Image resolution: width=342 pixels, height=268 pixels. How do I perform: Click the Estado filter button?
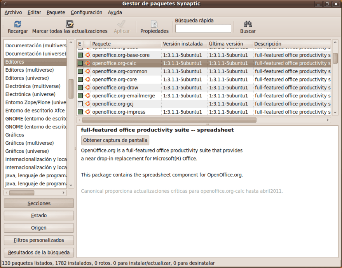tap(39, 216)
